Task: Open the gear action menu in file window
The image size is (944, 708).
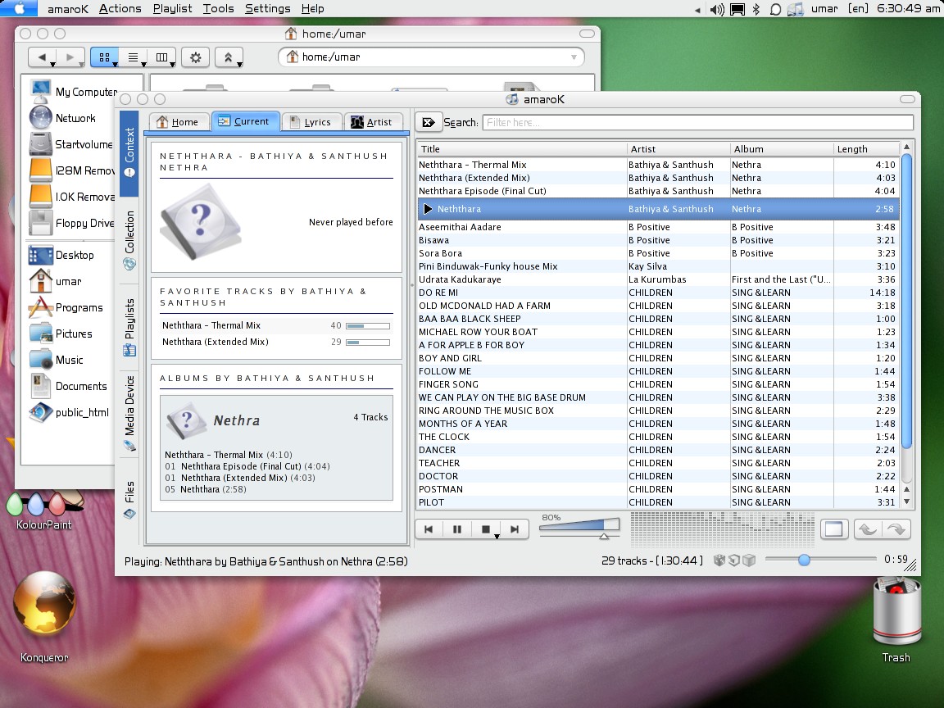Action: 196,57
